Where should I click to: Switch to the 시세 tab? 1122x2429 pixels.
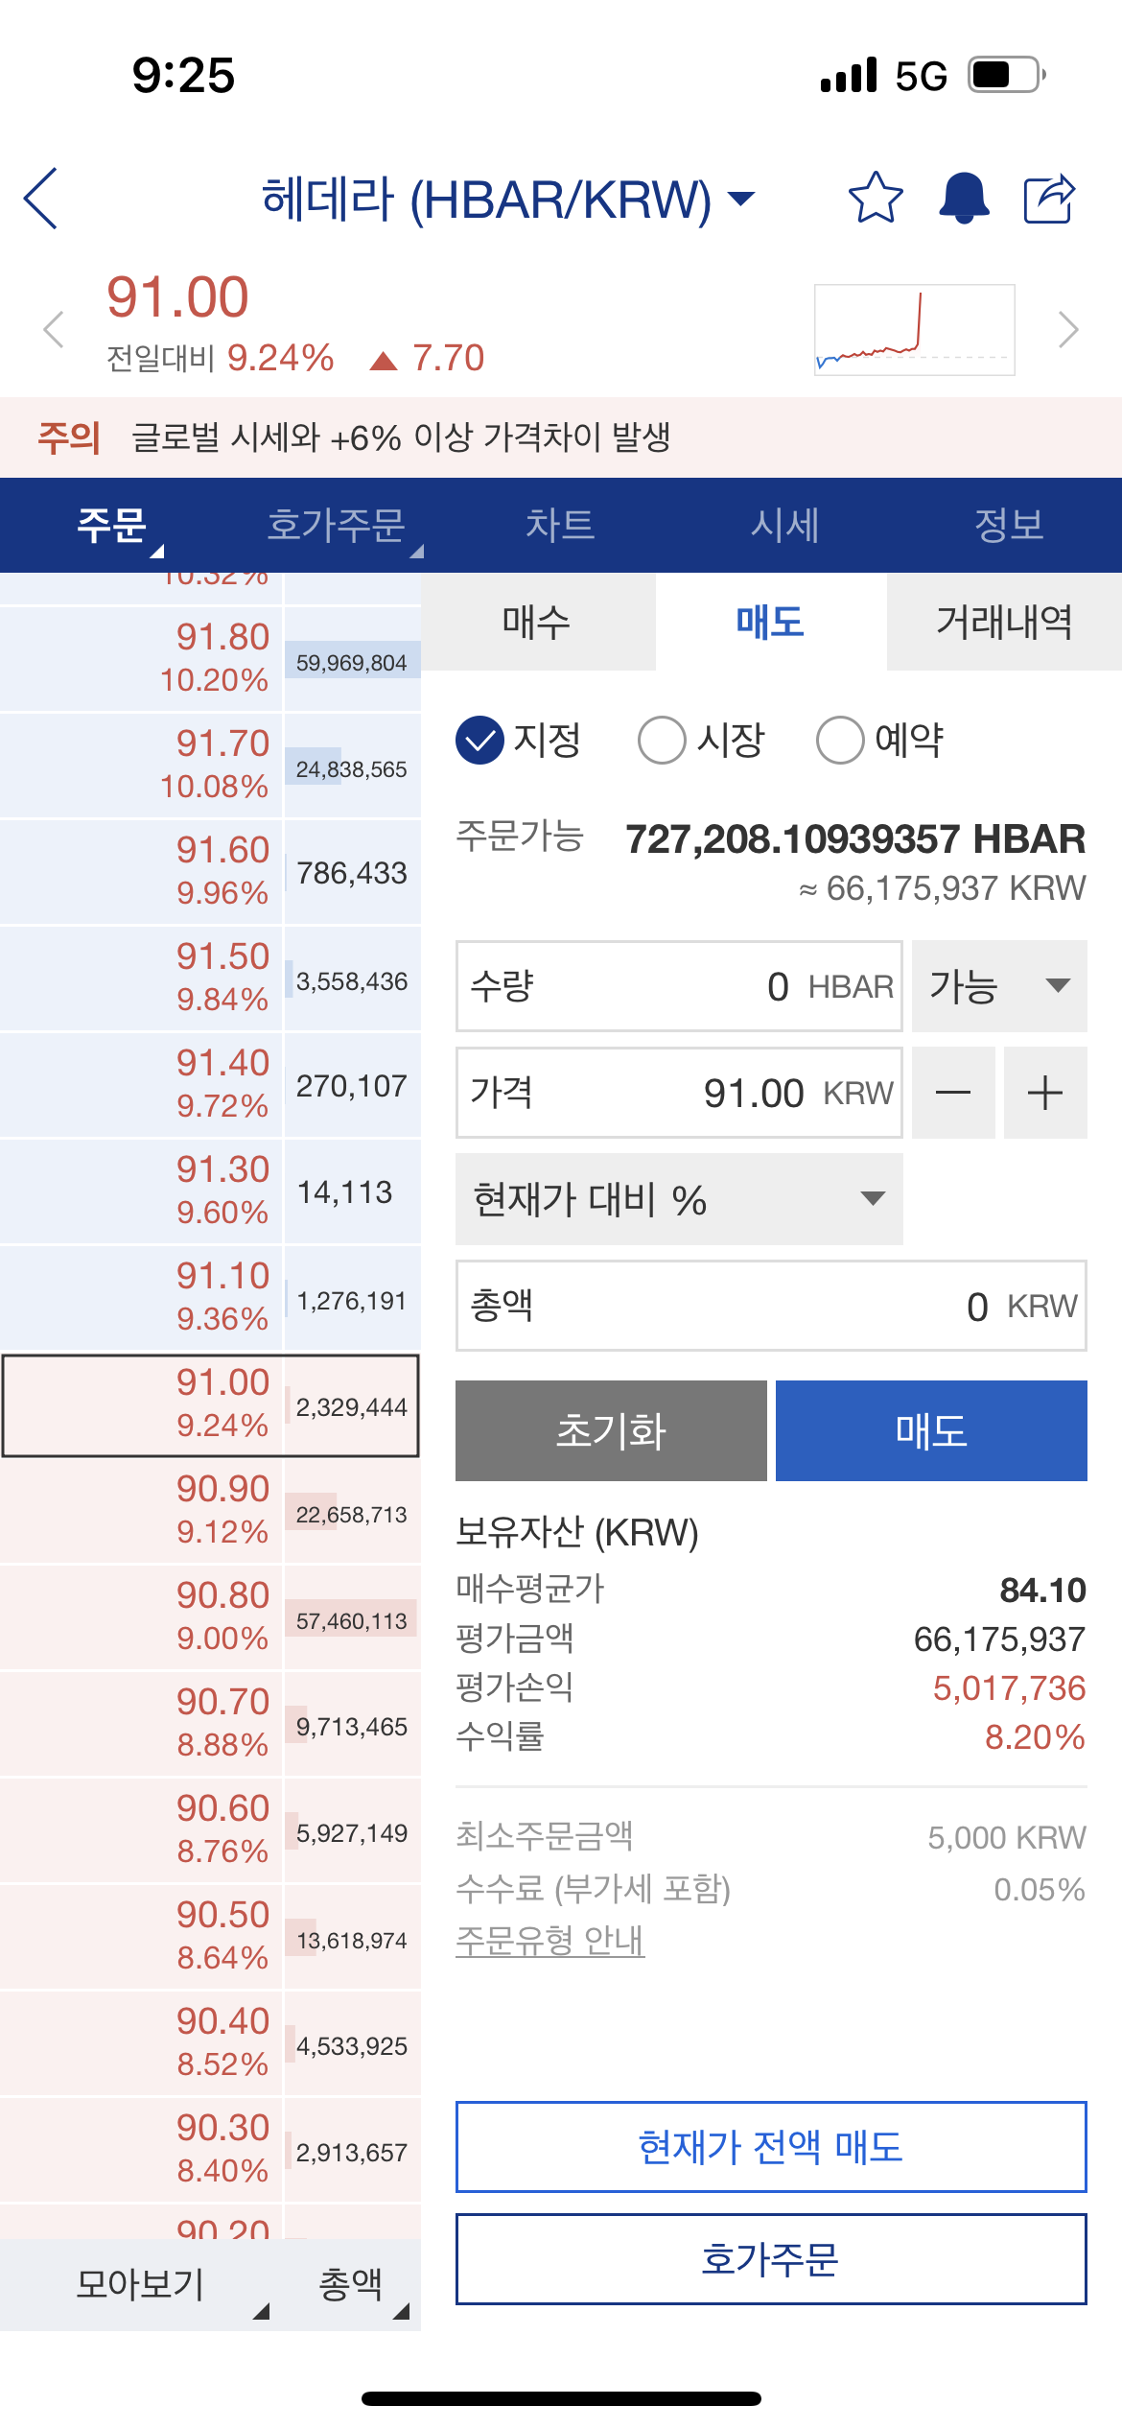point(785,525)
